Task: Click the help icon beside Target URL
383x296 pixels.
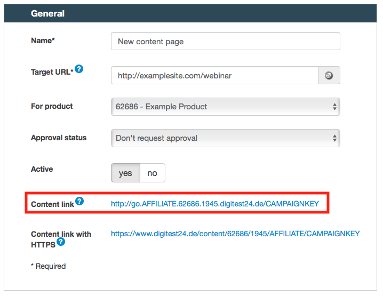Action: click(79, 69)
